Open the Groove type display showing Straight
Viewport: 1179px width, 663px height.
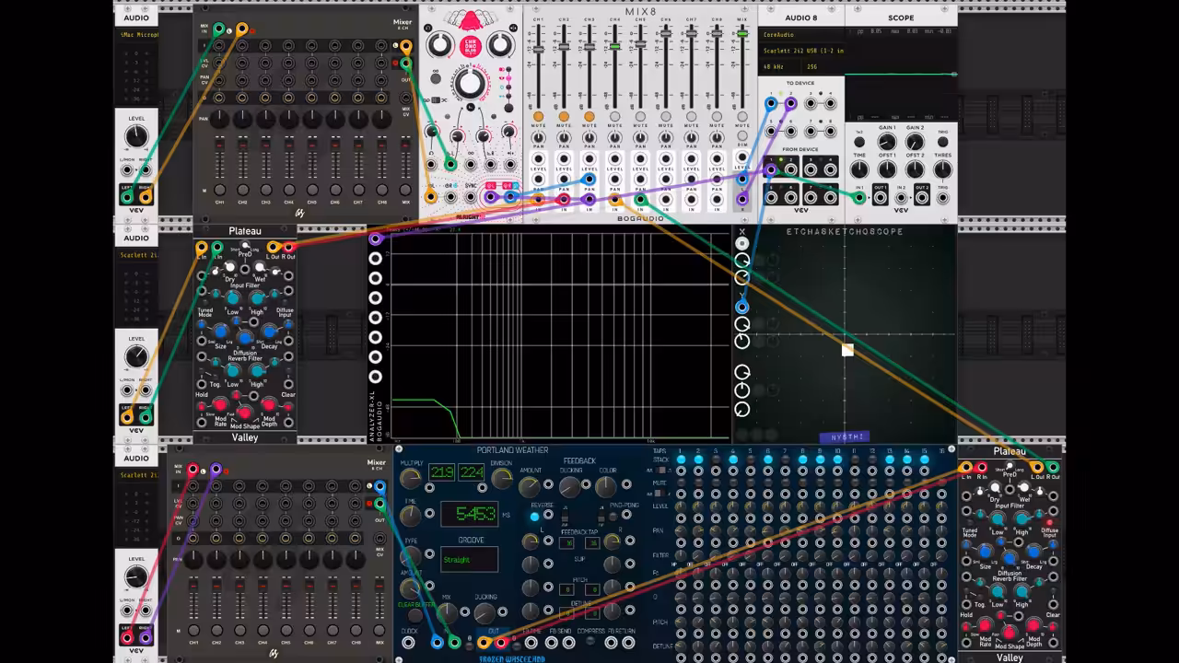(469, 559)
